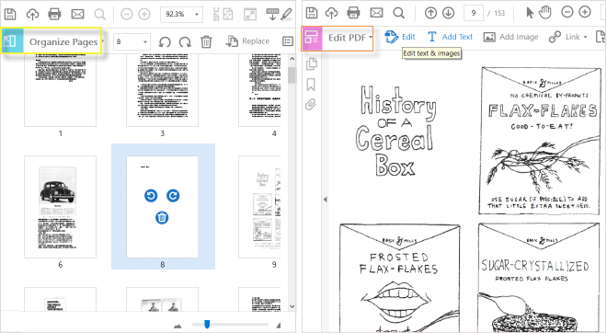Click the Replace button
607x333 pixels.
click(x=247, y=41)
